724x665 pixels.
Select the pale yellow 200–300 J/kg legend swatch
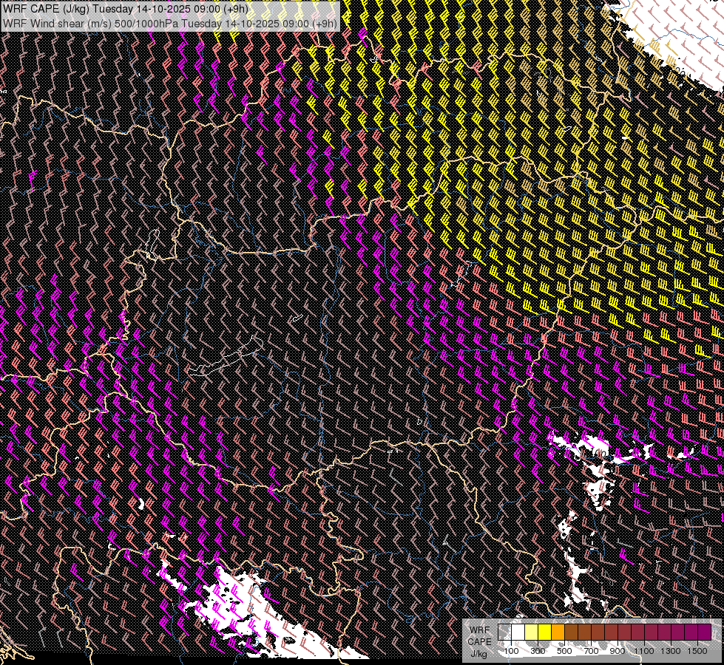click(x=532, y=632)
